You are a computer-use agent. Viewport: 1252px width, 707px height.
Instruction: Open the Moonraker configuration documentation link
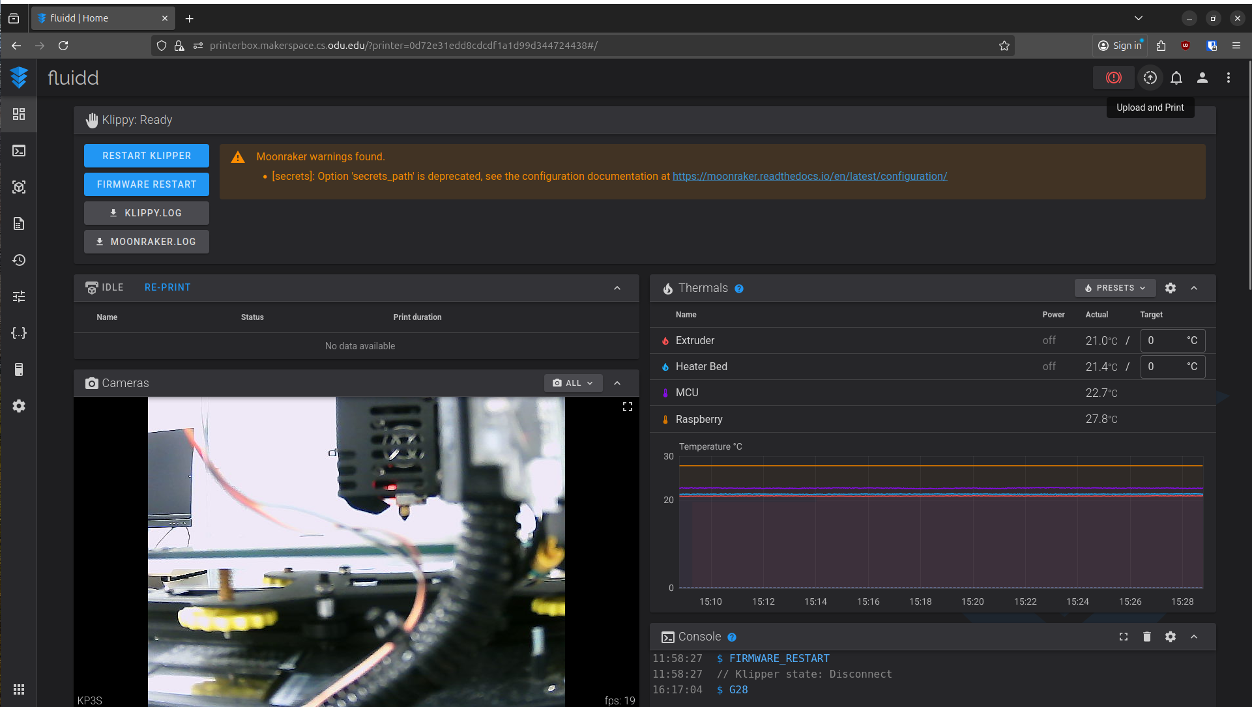pyautogui.click(x=809, y=176)
